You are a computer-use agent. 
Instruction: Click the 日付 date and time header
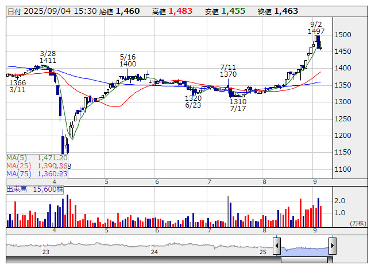(51, 11)
